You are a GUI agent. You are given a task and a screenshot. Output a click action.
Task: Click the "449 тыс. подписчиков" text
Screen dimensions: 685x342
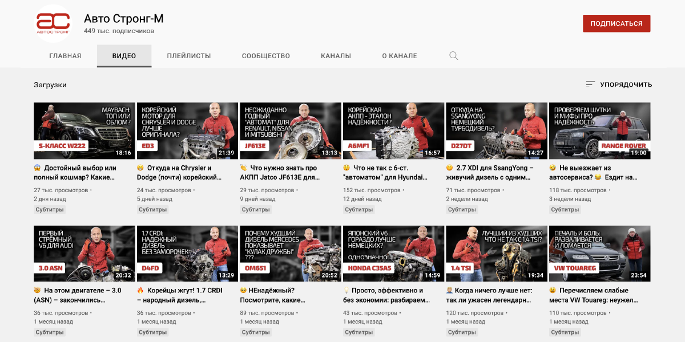coord(119,31)
